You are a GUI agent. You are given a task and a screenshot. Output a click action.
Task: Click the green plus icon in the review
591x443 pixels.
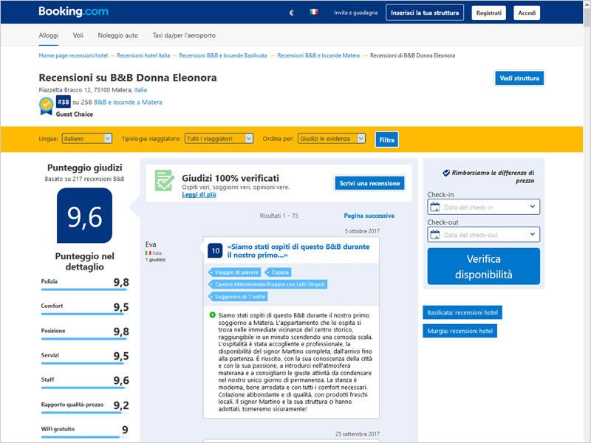pos(213,315)
